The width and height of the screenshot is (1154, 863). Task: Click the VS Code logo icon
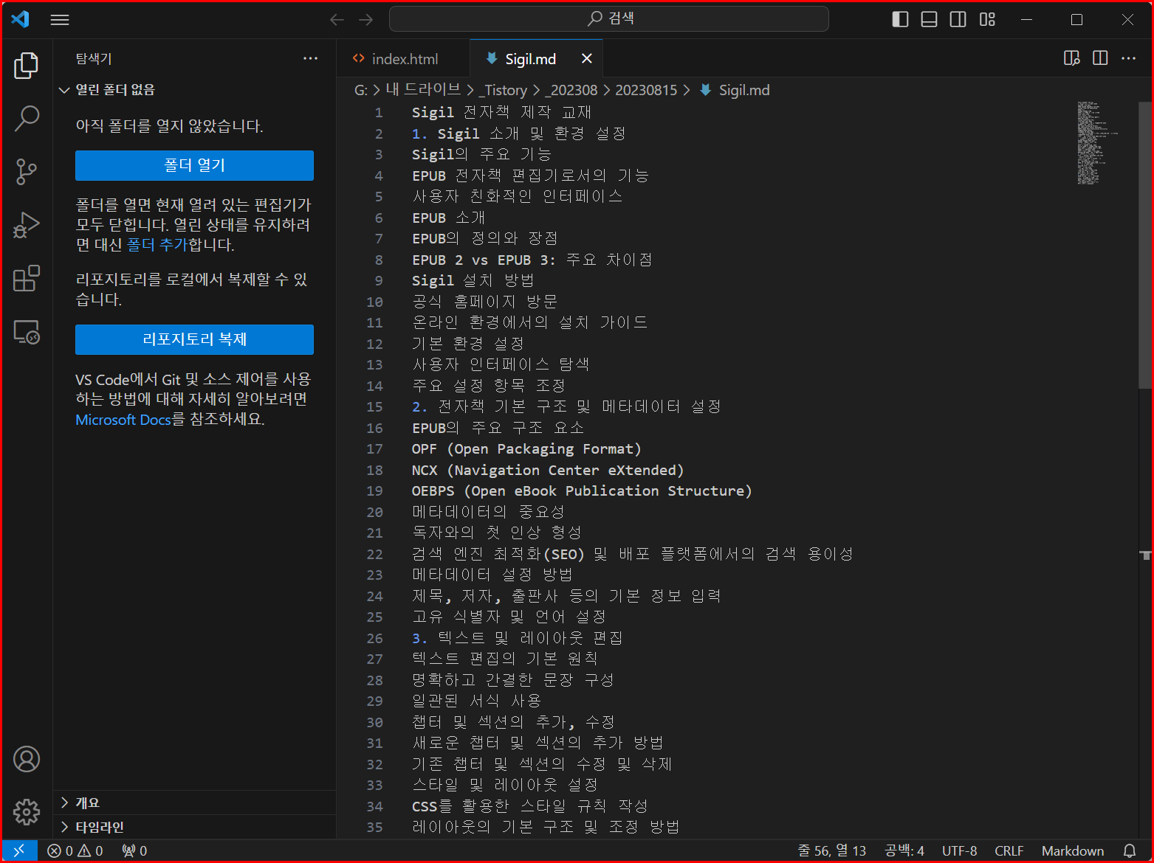tap(21, 19)
